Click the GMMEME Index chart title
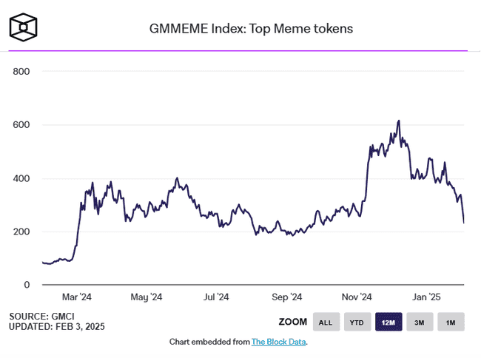This screenshot has height=358, width=481. (x=252, y=30)
